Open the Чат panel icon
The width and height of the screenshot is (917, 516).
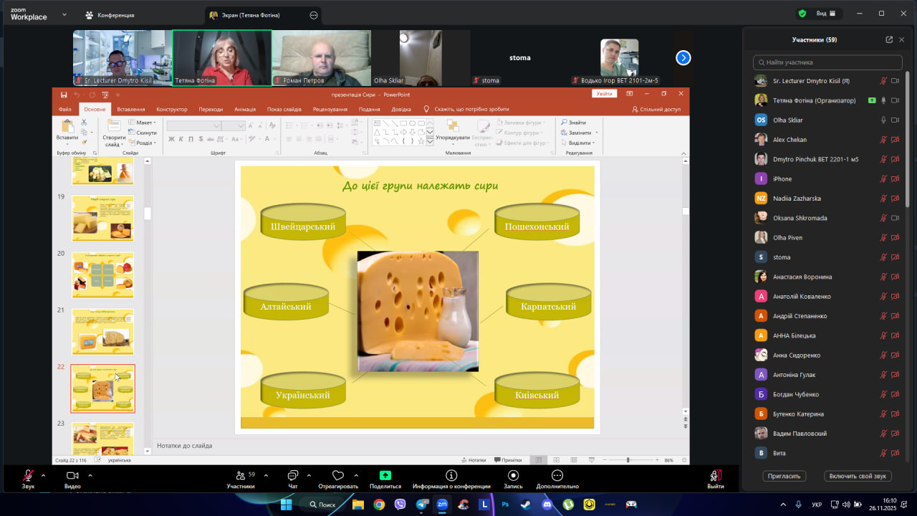[292, 476]
